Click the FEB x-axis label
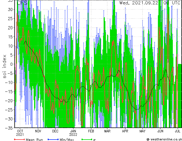This screenshot has height=141, width=182. [91, 131]
